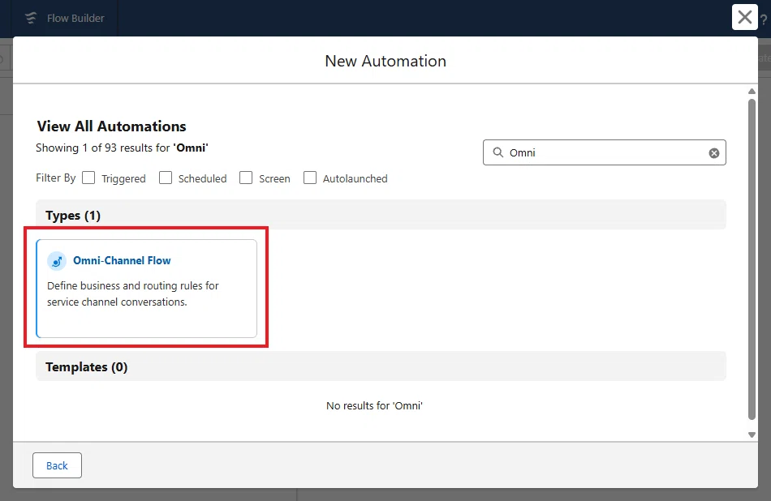Image resolution: width=771 pixels, height=501 pixels.
Task: Enable the Scheduled filter checkbox
Action: [166, 178]
